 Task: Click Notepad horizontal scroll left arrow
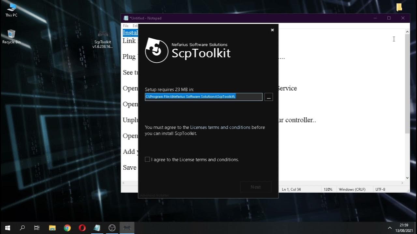123,183
